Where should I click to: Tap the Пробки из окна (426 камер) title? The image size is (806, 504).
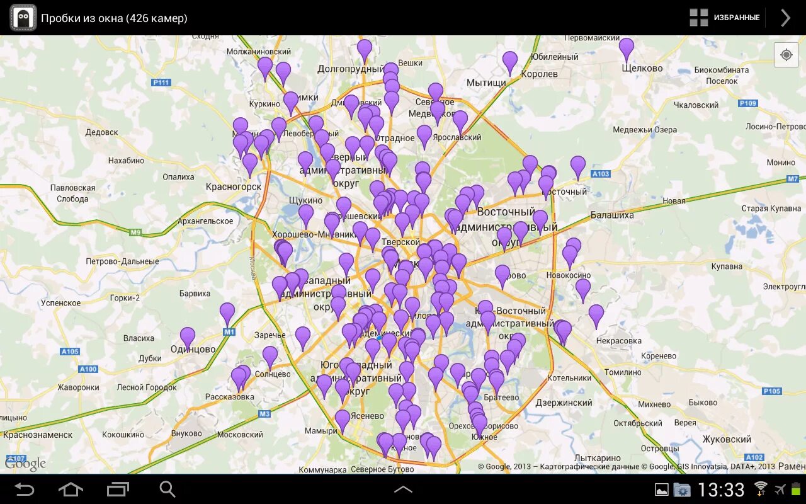click(114, 18)
